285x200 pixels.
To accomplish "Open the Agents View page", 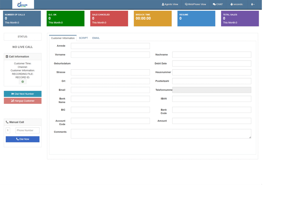I will pos(170,4).
